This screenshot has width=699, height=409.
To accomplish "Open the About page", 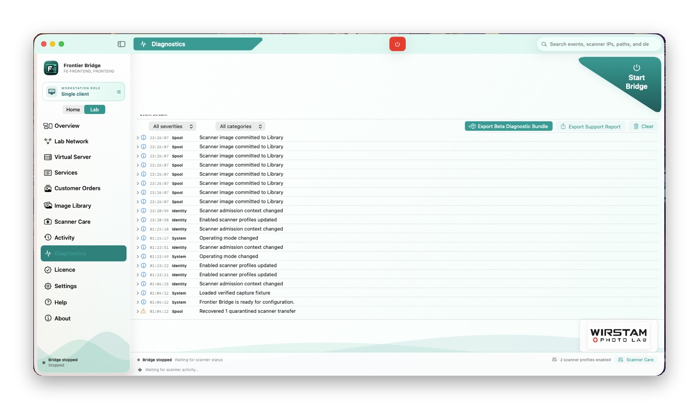I will click(x=83, y=319).
